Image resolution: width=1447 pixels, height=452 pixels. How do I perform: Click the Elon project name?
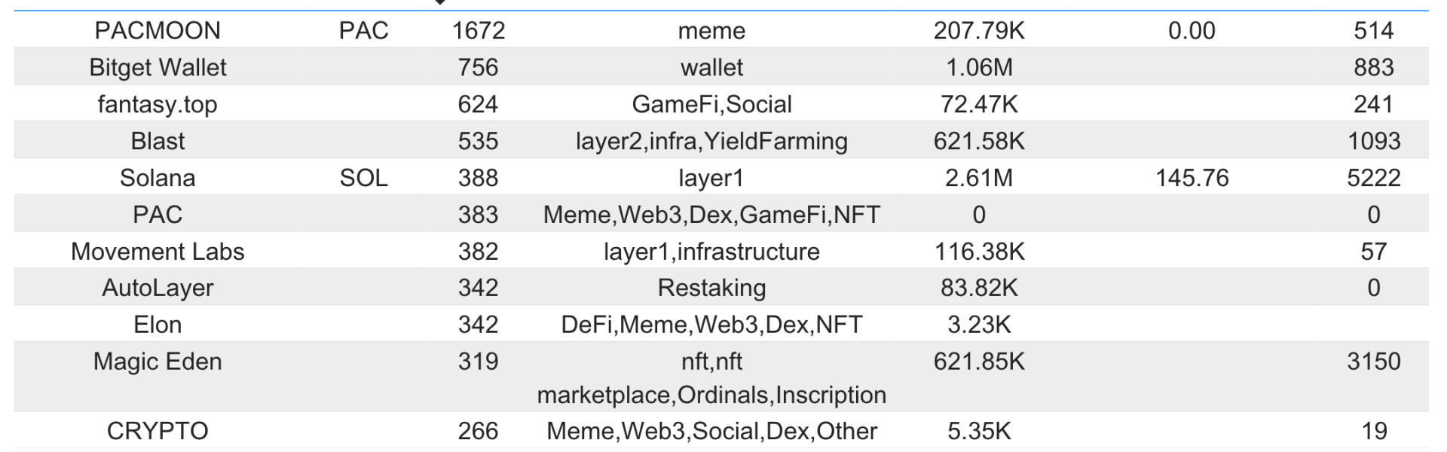pyautogui.click(x=158, y=325)
